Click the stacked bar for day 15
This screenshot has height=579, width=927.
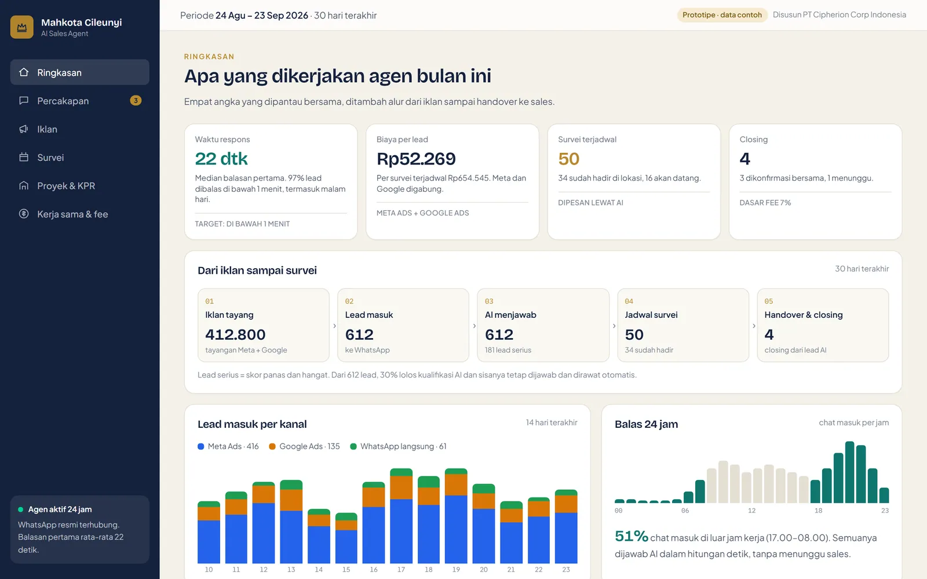pos(346,538)
